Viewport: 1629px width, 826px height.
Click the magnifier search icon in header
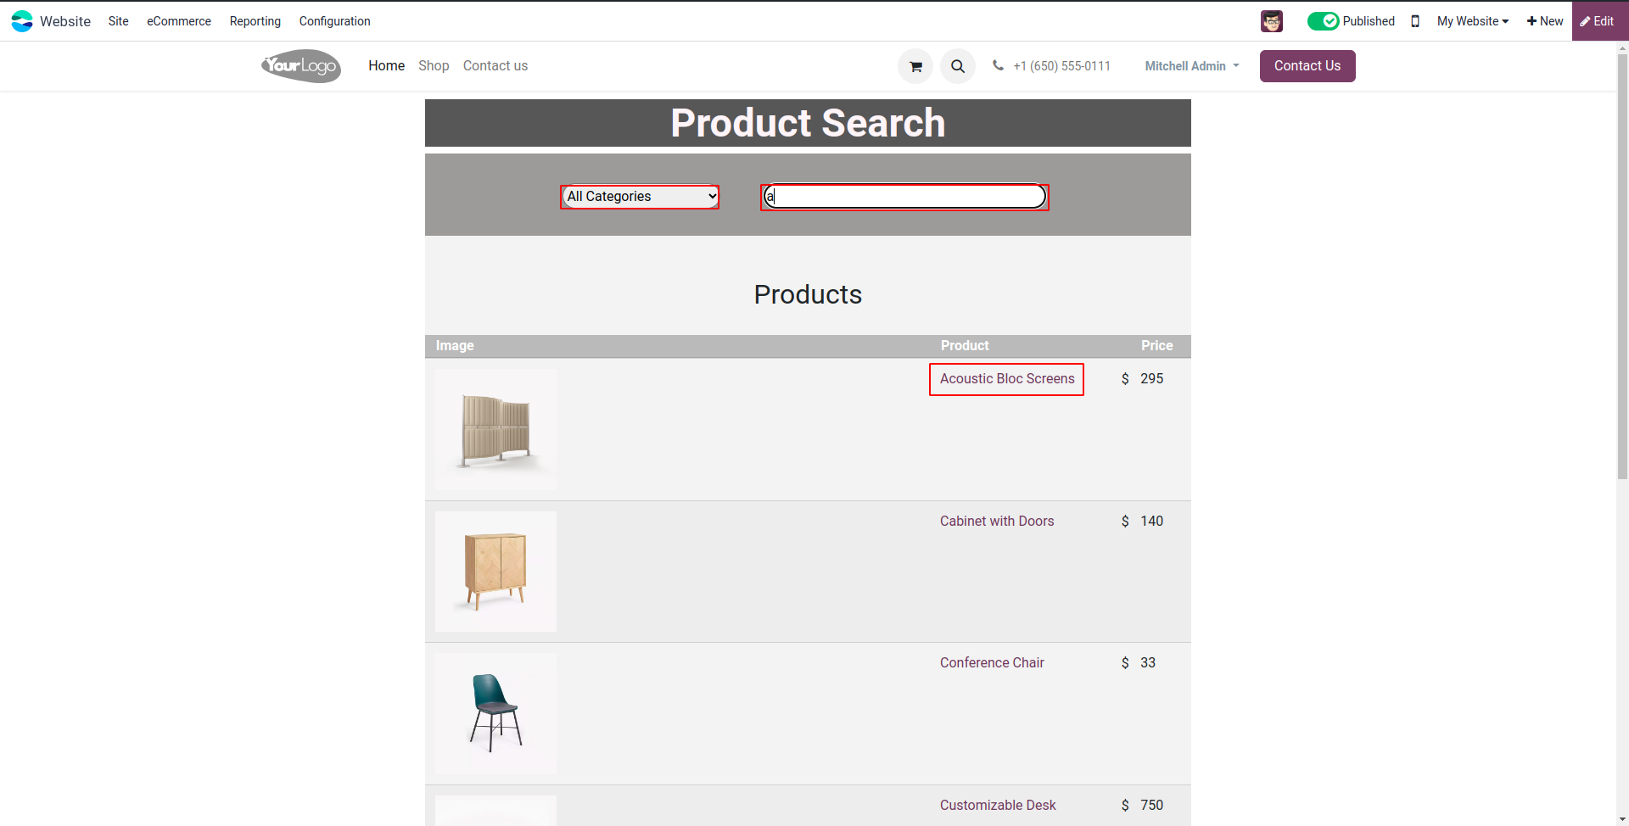(958, 66)
